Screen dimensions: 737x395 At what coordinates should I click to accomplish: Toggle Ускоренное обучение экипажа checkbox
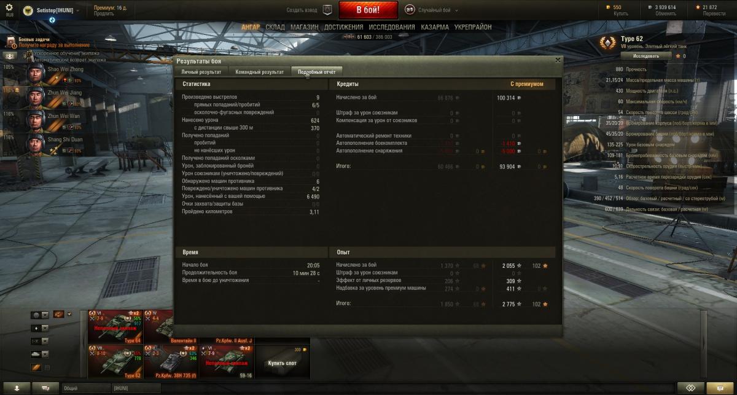coord(28,53)
